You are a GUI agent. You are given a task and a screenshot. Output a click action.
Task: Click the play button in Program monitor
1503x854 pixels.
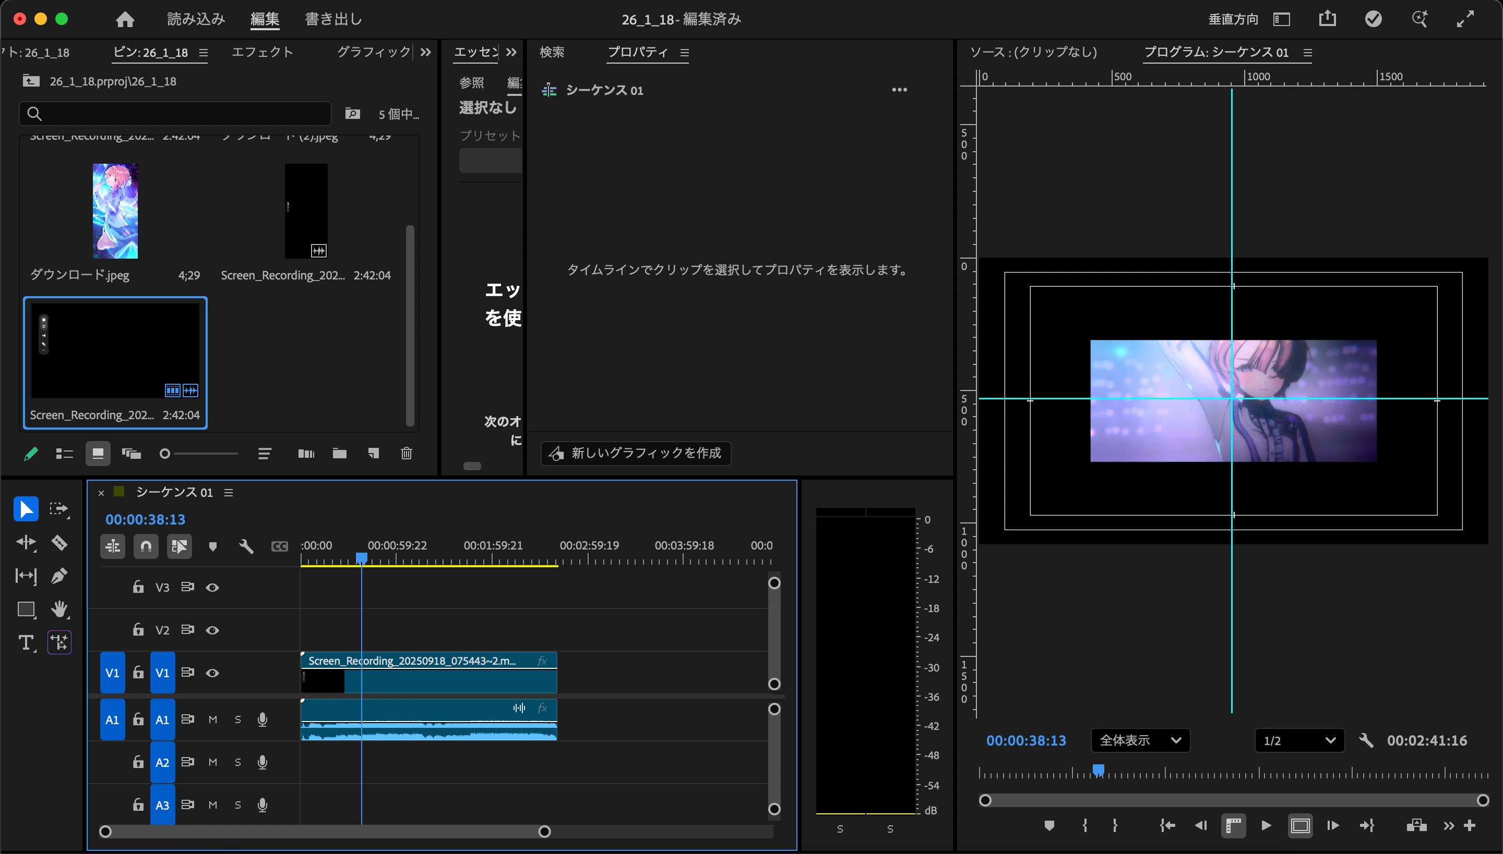[1267, 826]
